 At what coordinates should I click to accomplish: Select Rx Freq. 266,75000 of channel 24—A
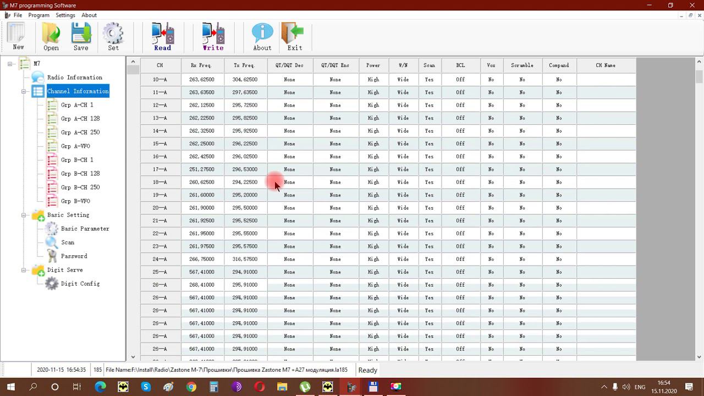click(202, 259)
